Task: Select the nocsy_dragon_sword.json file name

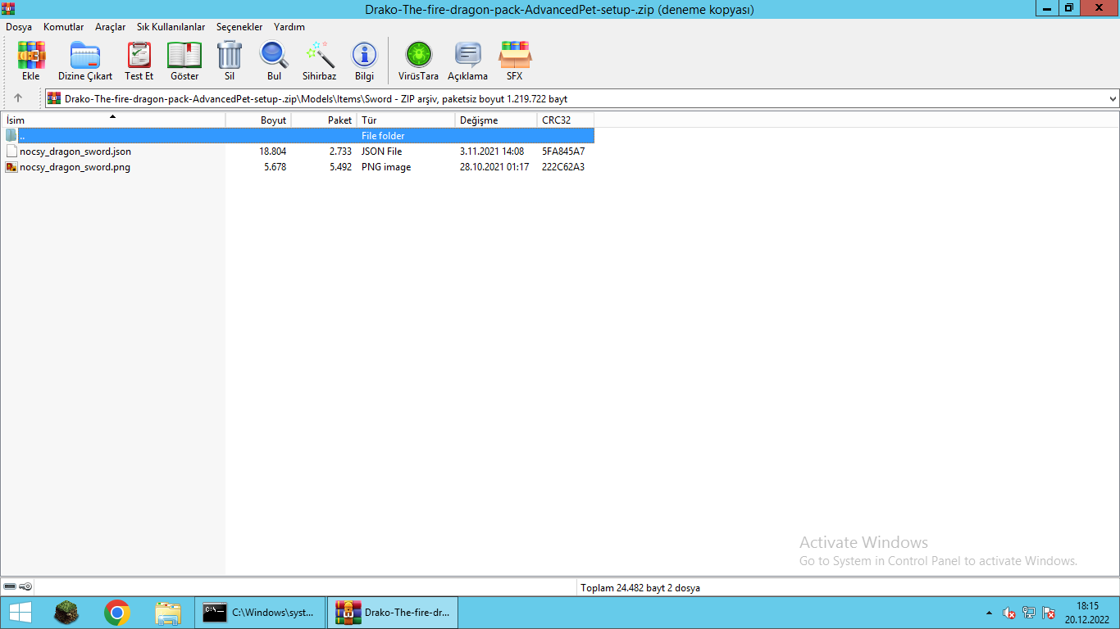Action: coord(75,152)
